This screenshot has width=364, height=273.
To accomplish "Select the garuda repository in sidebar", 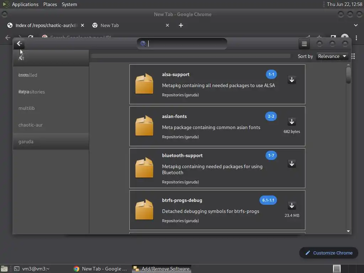I will tap(51, 141).
